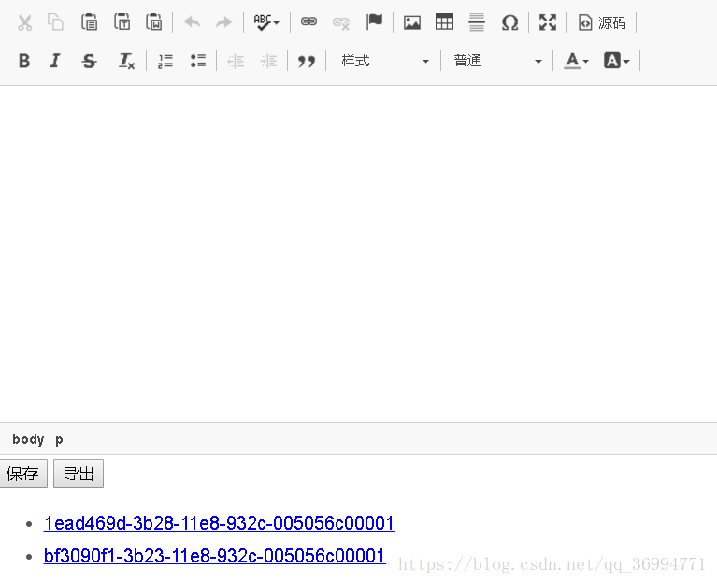The image size is (717, 583).
Task: Insert a link with chain icon
Action: pos(308,21)
